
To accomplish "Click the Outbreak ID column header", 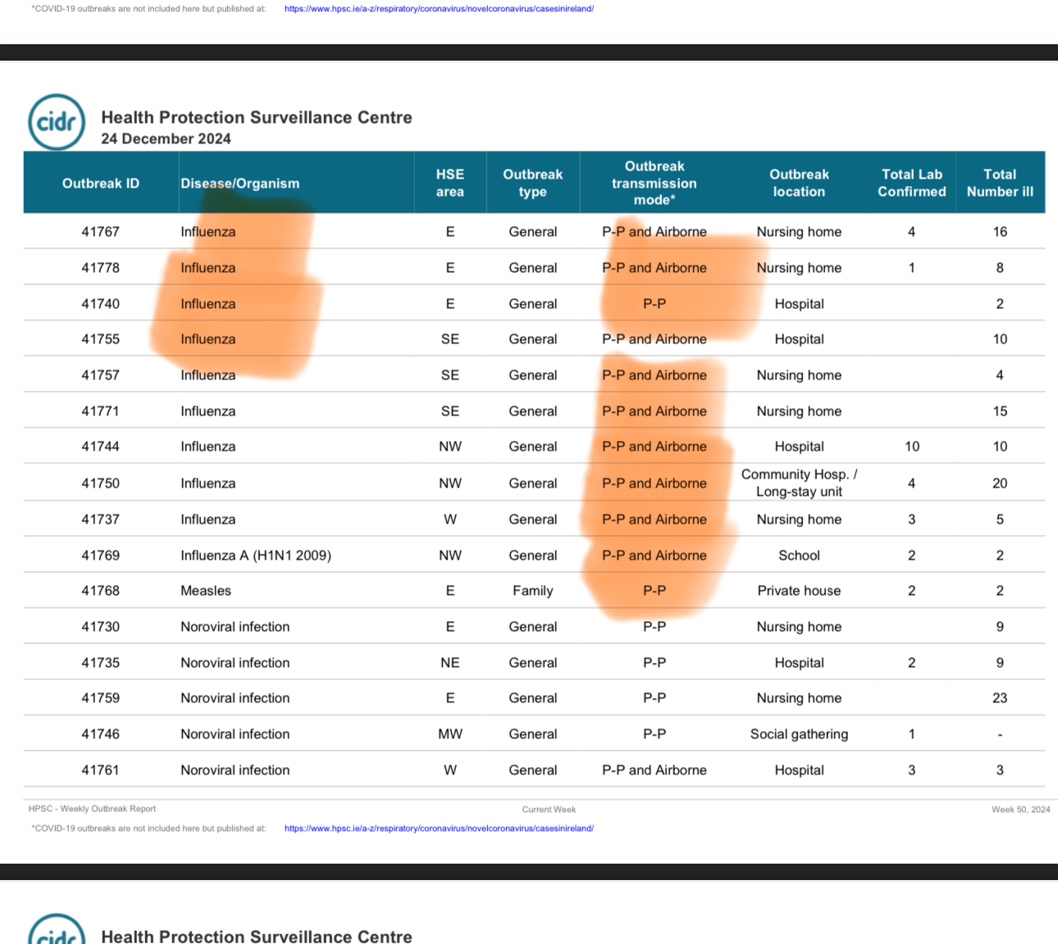I will pyautogui.click(x=101, y=184).
